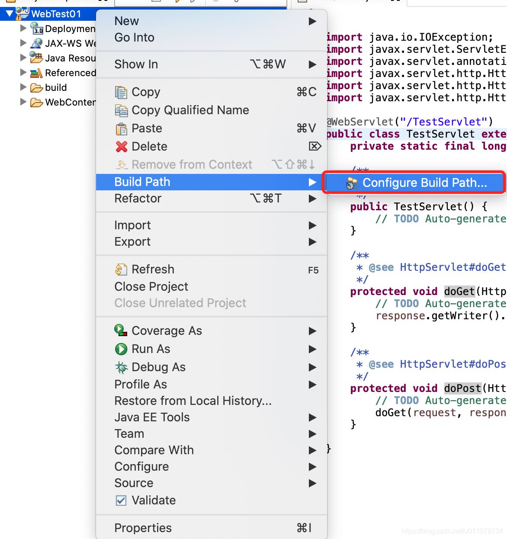Select Close Project menu entry
The image size is (507, 539).
151,286
